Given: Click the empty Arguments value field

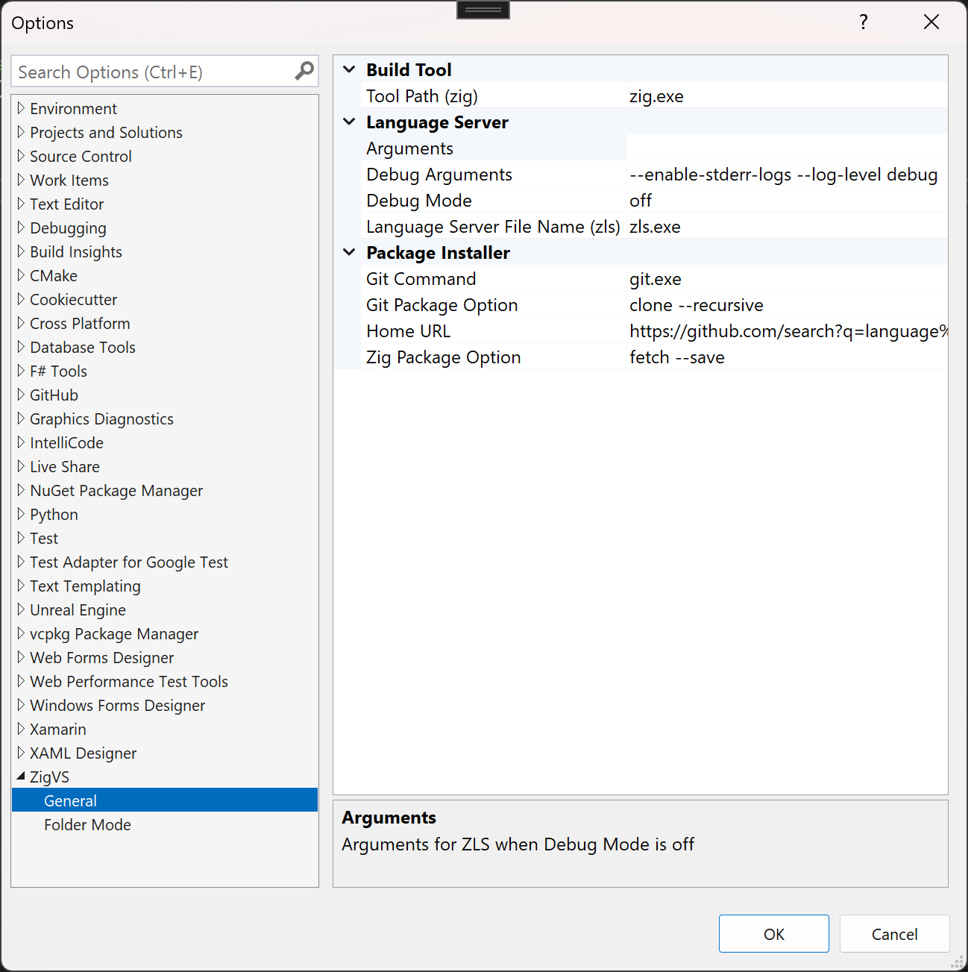Looking at the screenshot, I should click(786, 148).
